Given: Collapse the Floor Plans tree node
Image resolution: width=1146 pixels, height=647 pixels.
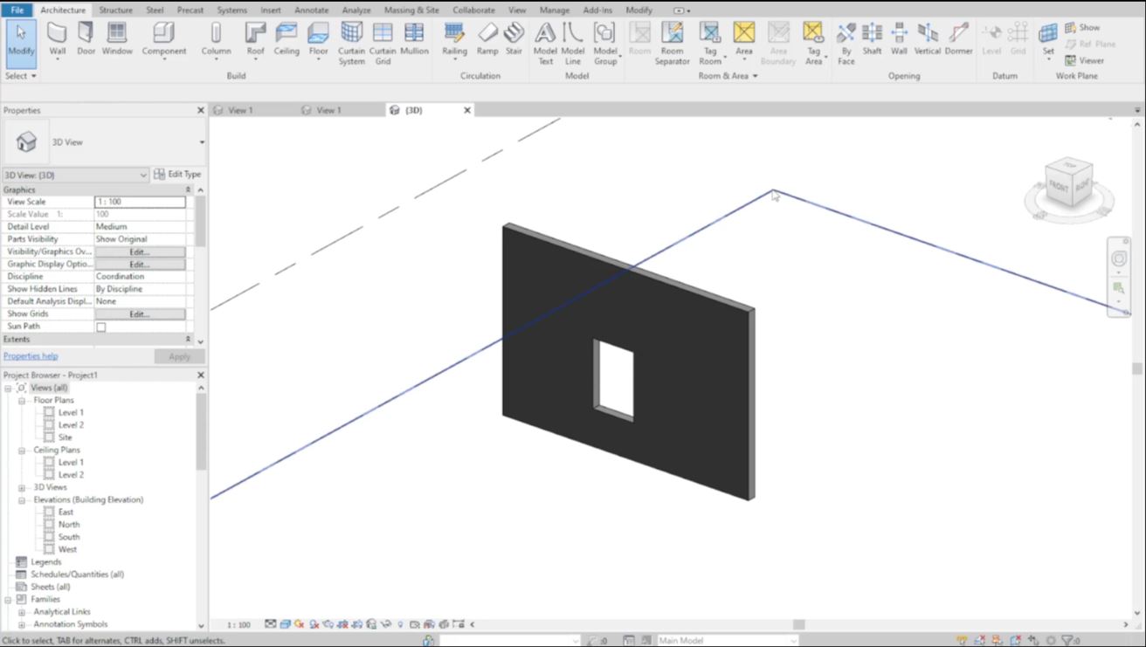Looking at the screenshot, I should [x=22, y=401].
